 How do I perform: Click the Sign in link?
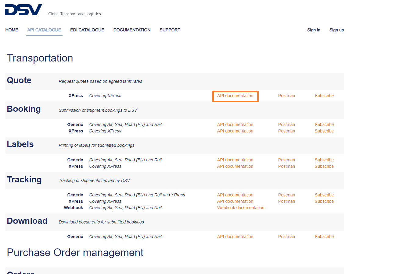coord(314,30)
